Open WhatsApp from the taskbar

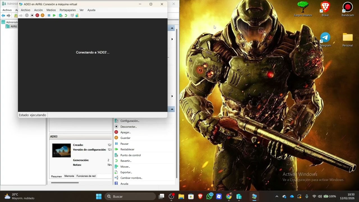210,196
